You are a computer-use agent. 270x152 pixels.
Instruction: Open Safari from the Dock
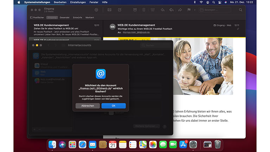coord(83,144)
